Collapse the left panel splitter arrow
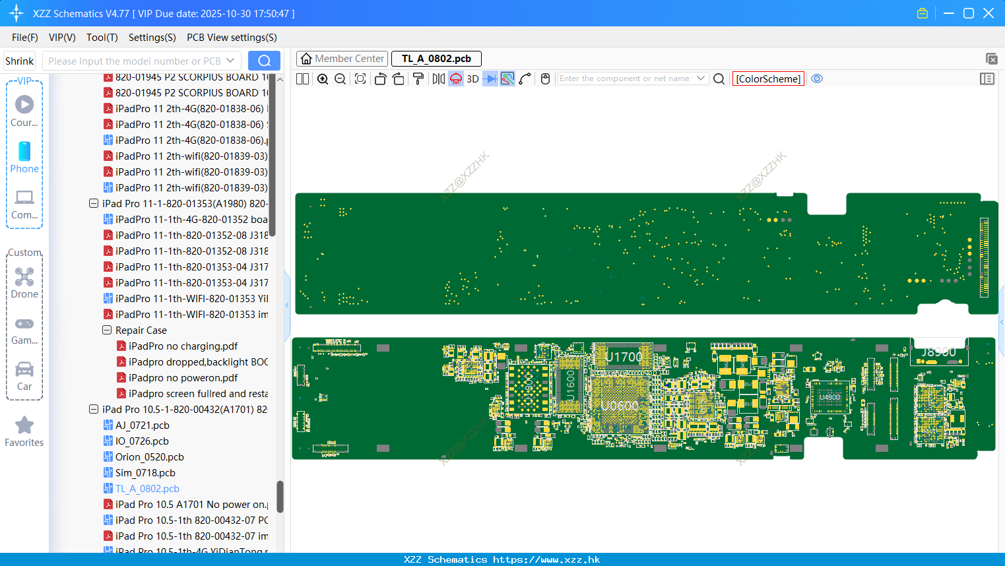 tap(287, 305)
